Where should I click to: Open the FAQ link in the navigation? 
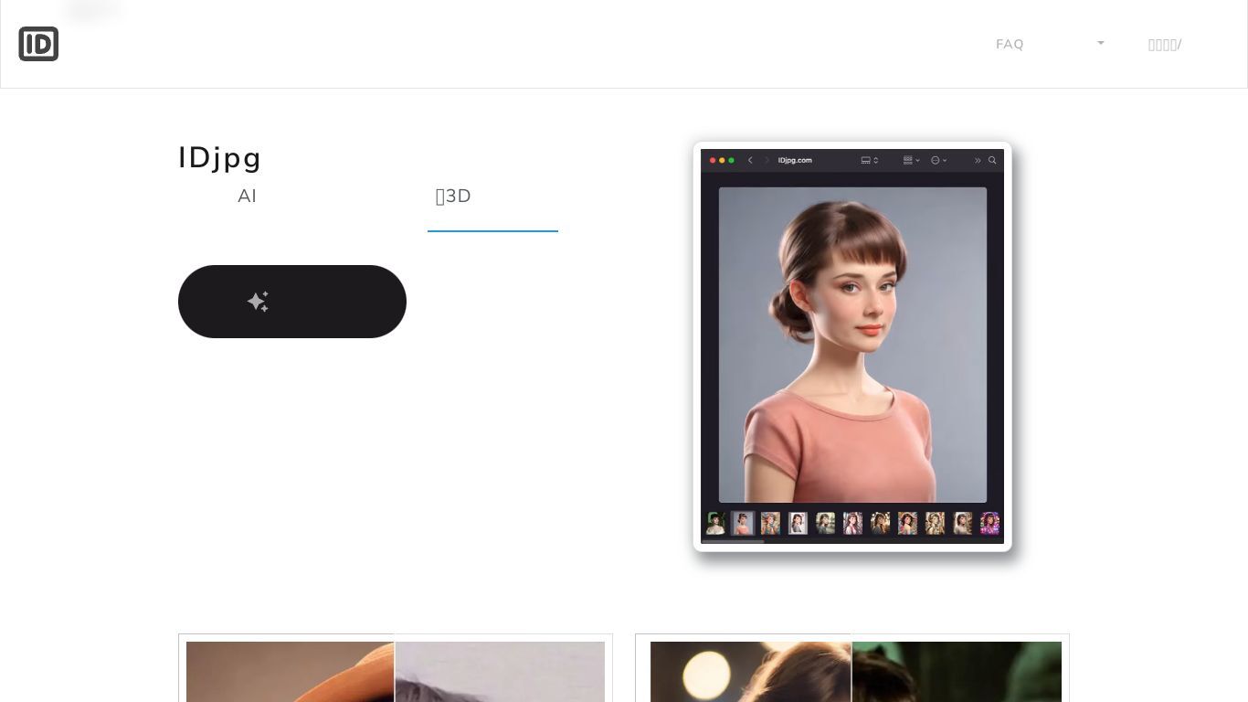[1010, 44]
